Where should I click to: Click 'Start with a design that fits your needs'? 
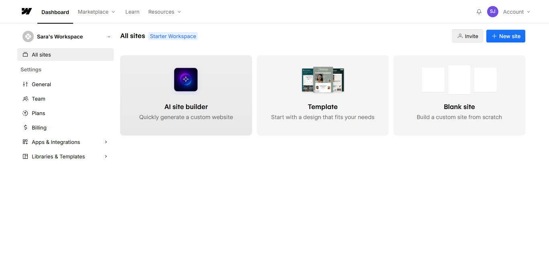323,117
